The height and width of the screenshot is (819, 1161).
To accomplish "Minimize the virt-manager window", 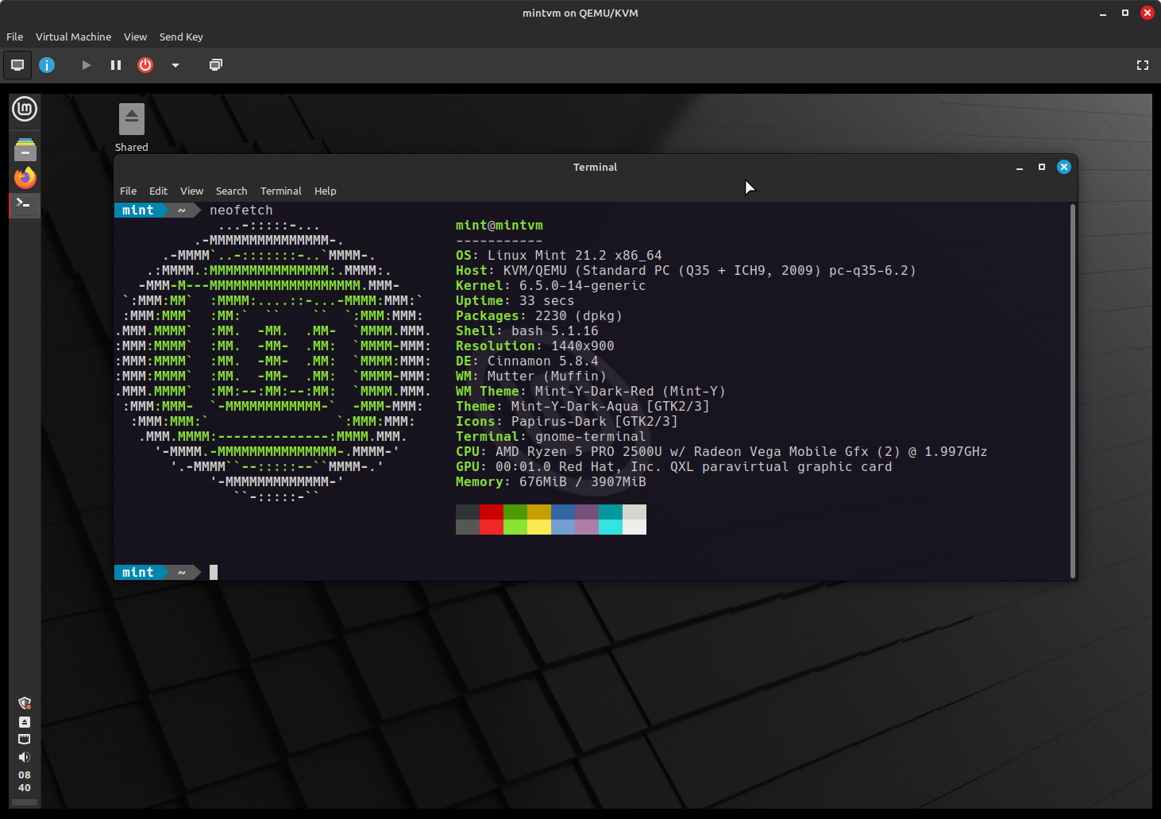I will [x=1103, y=14].
